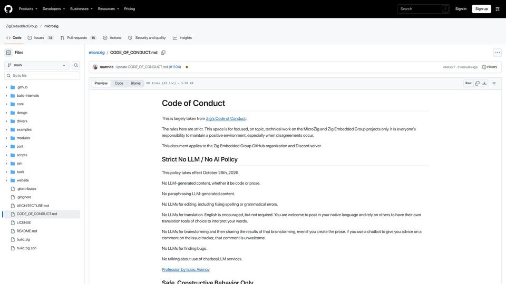Select CODE_OF_CONDUCT.md in file tree
Image resolution: width=506 pixels, height=284 pixels.
coord(42,214)
